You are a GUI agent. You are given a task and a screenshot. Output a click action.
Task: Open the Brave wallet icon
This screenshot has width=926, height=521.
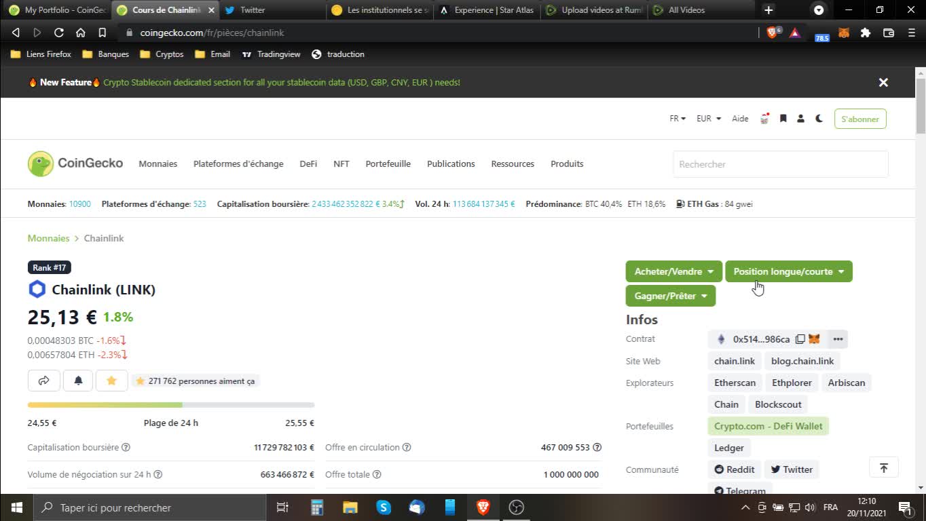[888, 33]
